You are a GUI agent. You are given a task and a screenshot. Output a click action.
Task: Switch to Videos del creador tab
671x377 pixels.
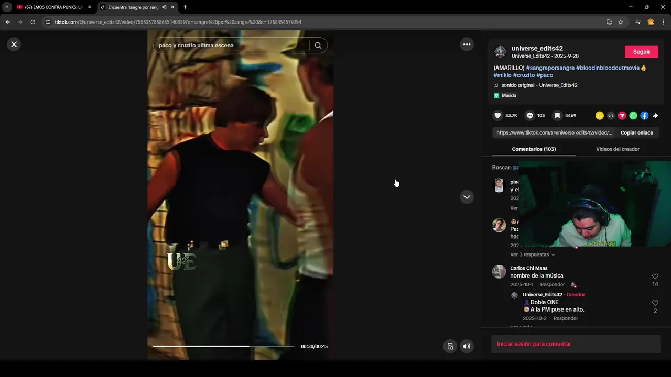click(618, 149)
